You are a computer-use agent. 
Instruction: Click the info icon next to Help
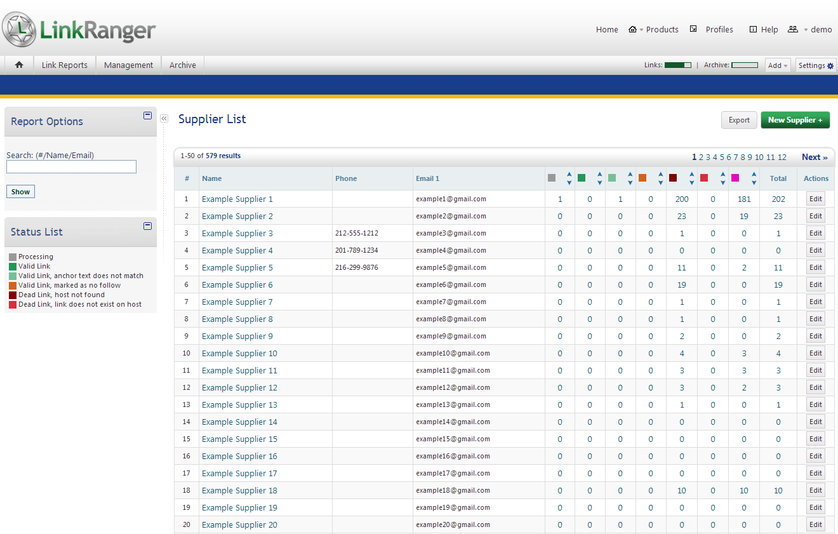(x=753, y=29)
